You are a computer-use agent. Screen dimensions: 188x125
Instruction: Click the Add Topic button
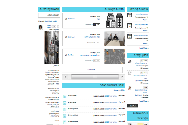coord(132,106)
